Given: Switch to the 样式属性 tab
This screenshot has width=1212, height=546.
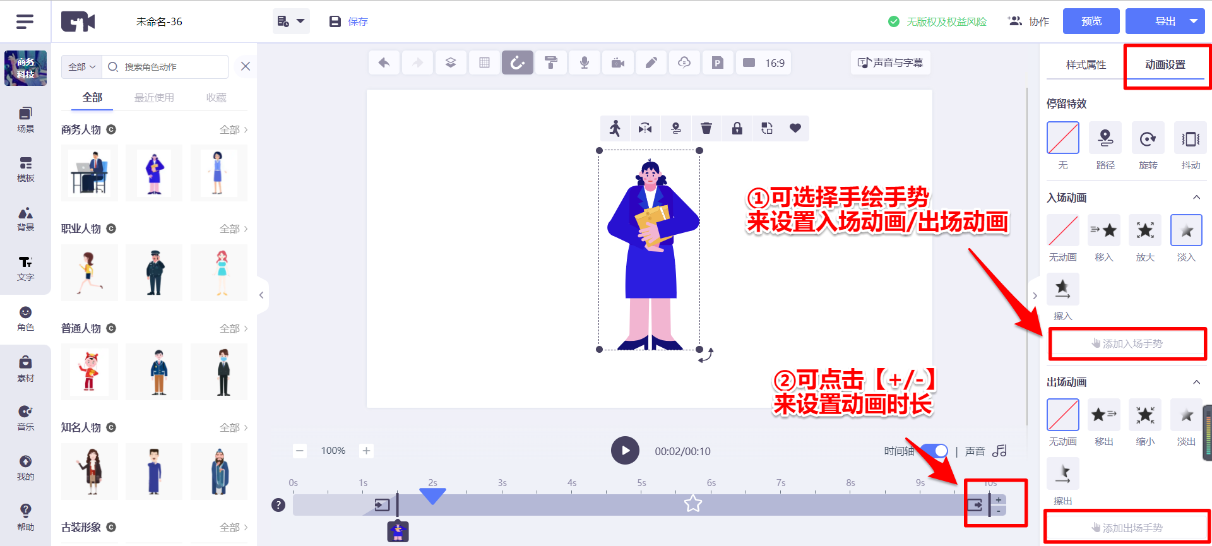Looking at the screenshot, I should point(1086,64).
